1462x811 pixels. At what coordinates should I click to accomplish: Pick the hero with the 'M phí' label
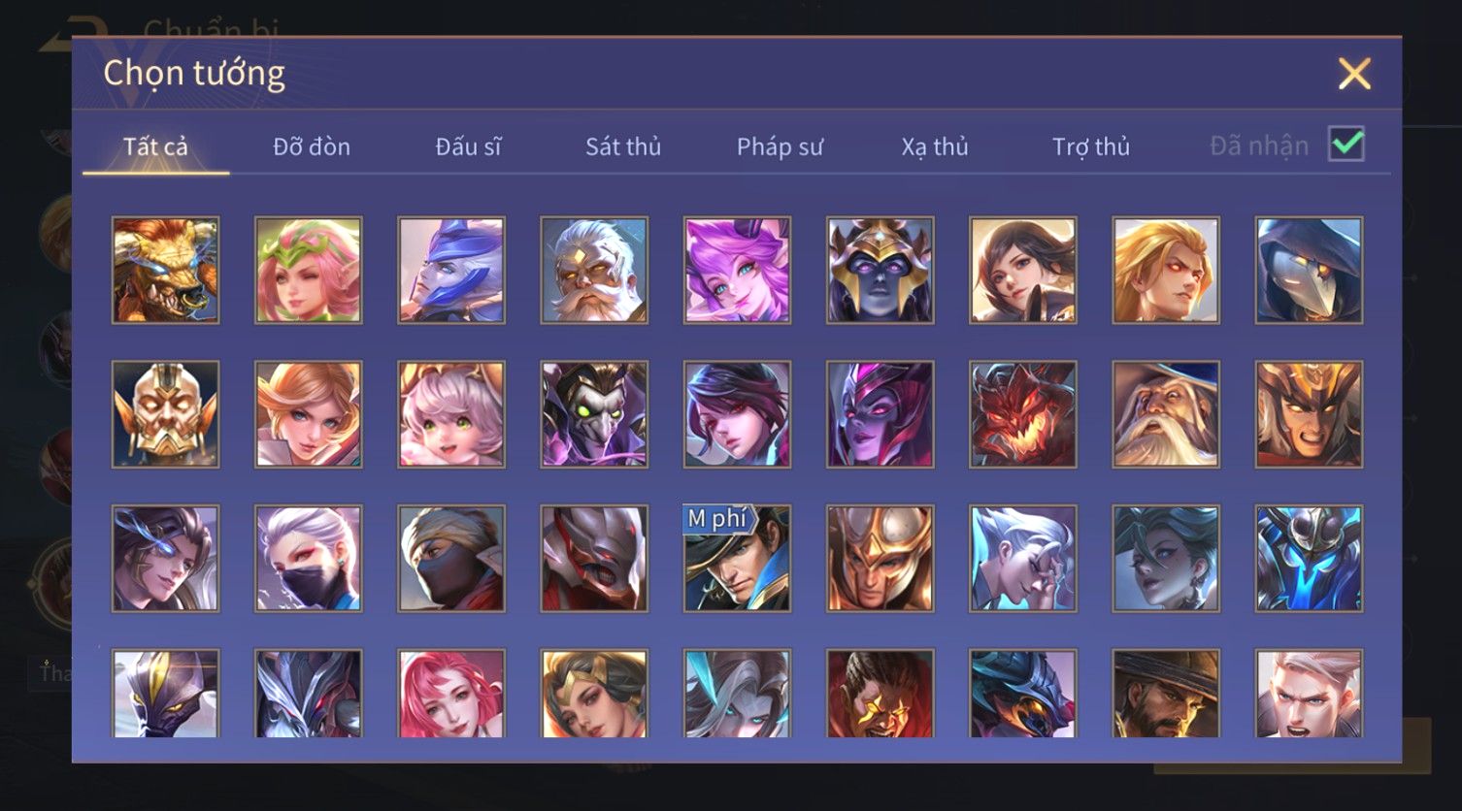pos(737,558)
